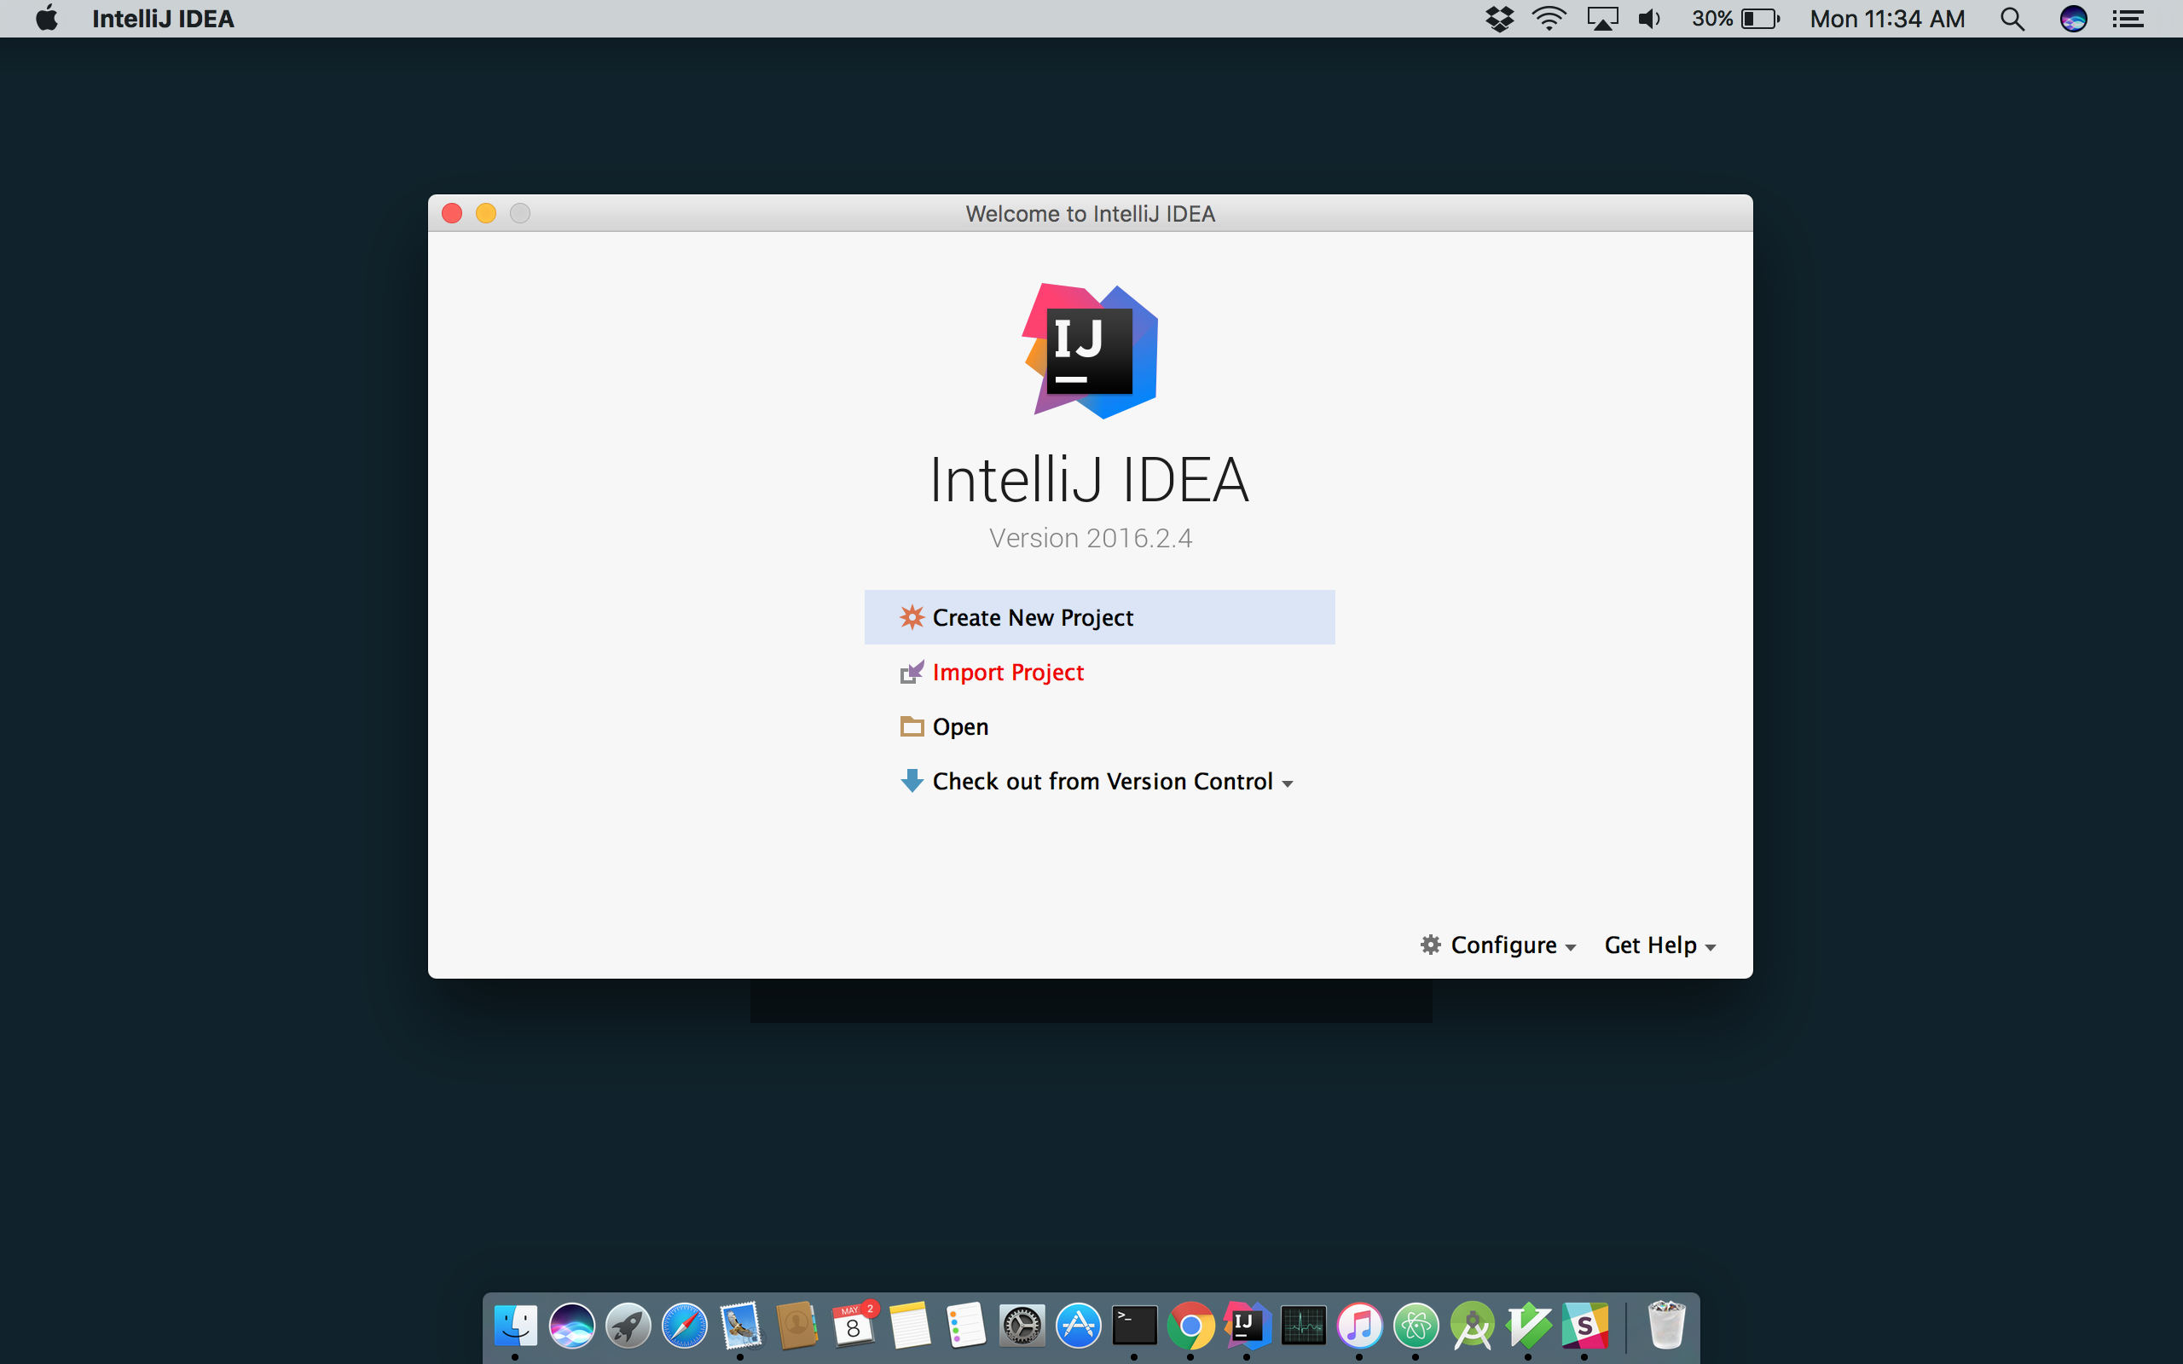Open App Store in the Dock
Screen dimensions: 2183x1364
pyautogui.click(x=1078, y=1325)
